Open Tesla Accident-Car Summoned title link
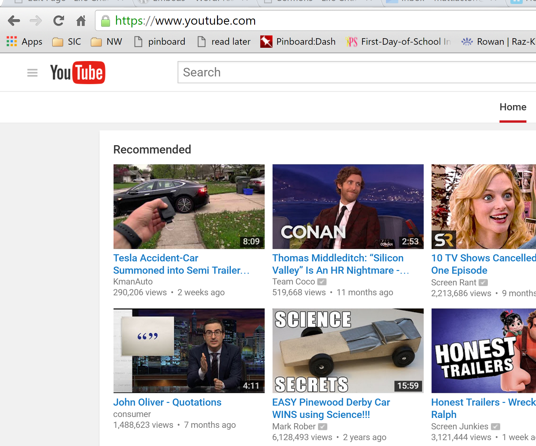 pos(181,264)
